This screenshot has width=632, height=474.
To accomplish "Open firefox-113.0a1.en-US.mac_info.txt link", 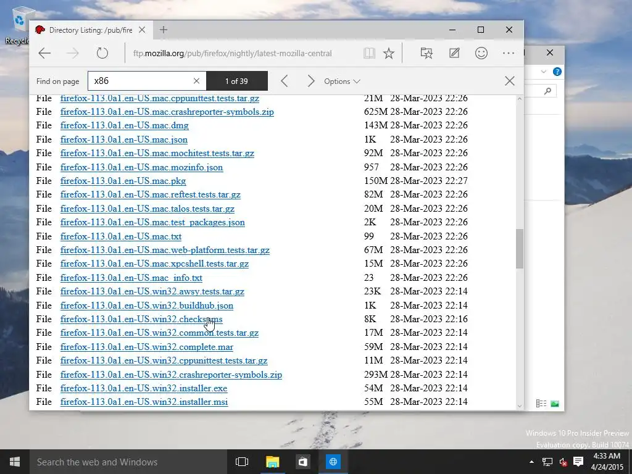I will click(131, 278).
